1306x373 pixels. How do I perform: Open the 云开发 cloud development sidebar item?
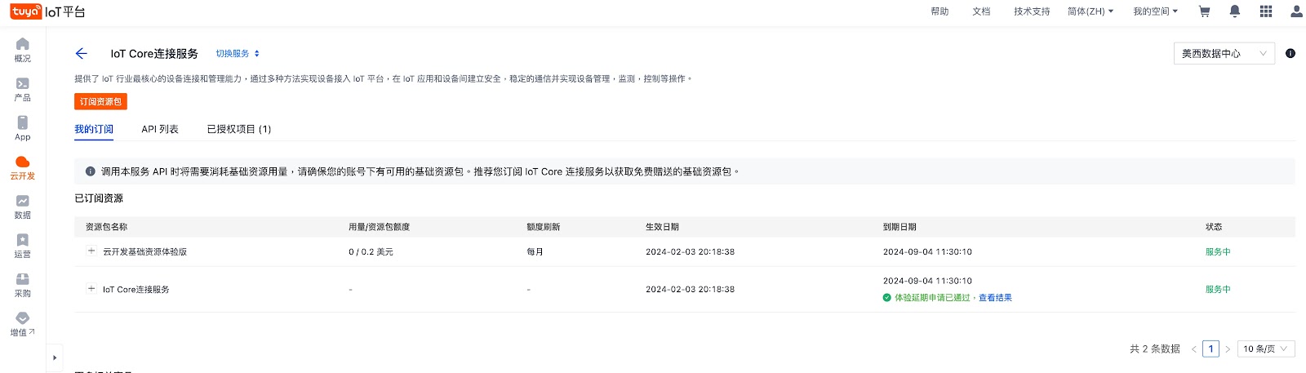pos(23,167)
